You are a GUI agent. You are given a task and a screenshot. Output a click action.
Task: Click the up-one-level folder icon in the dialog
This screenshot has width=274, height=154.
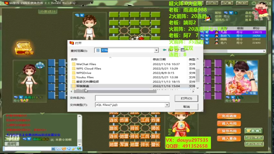(x=170, y=50)
